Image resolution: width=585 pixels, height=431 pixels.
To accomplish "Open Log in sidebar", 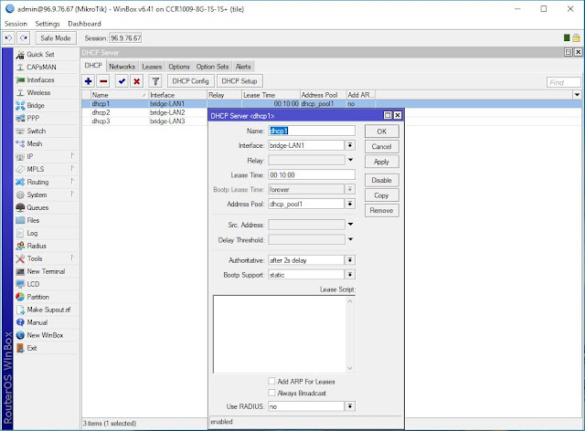I will 47,233.
